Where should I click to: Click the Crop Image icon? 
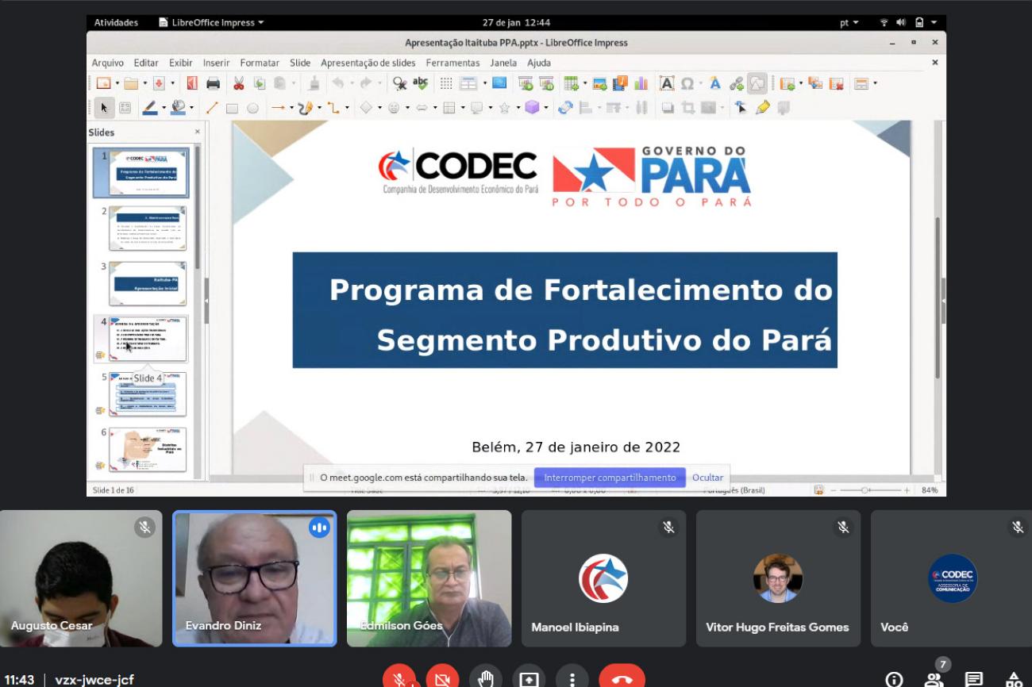(687, 107)
